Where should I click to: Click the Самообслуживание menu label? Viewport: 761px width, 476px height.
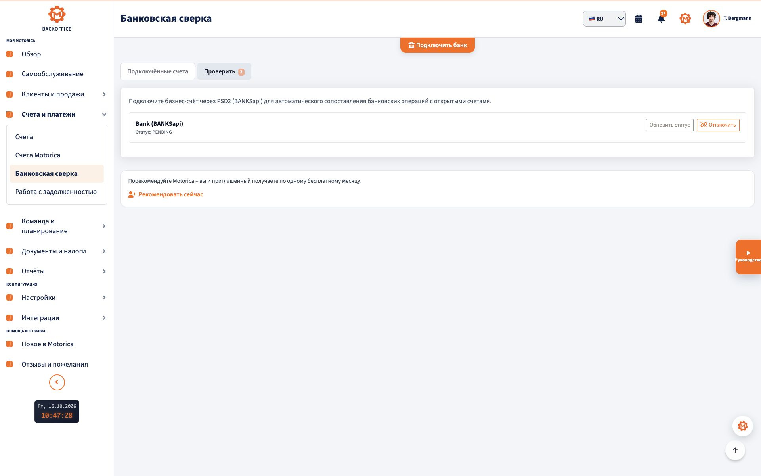53,74
